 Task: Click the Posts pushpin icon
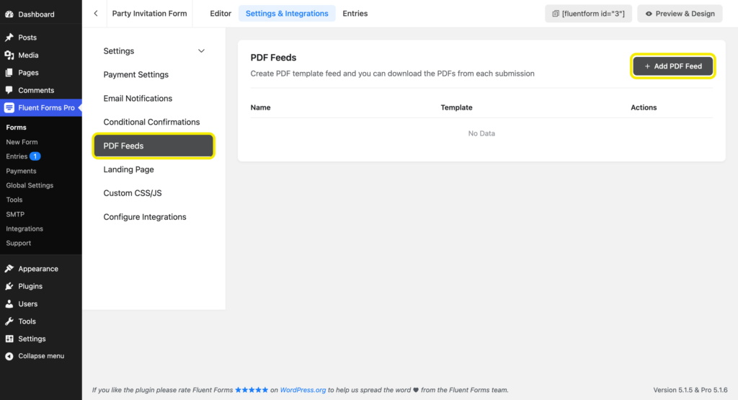tap(9, 37)
